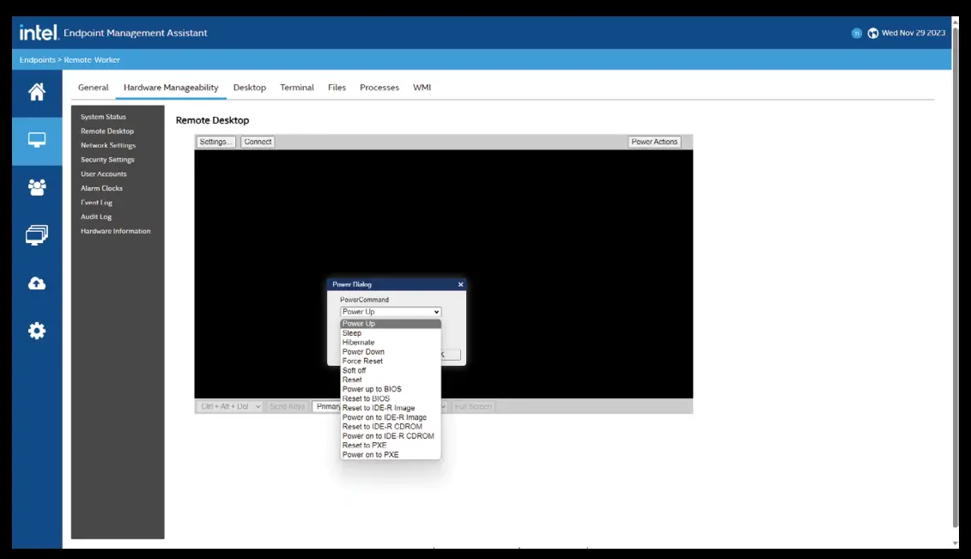Click the Settings... button
This screenshot has width=971, height=559.
pyautogui.click(x=216, y=142)
